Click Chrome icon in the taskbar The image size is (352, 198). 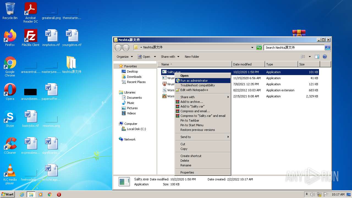[50, 194]
